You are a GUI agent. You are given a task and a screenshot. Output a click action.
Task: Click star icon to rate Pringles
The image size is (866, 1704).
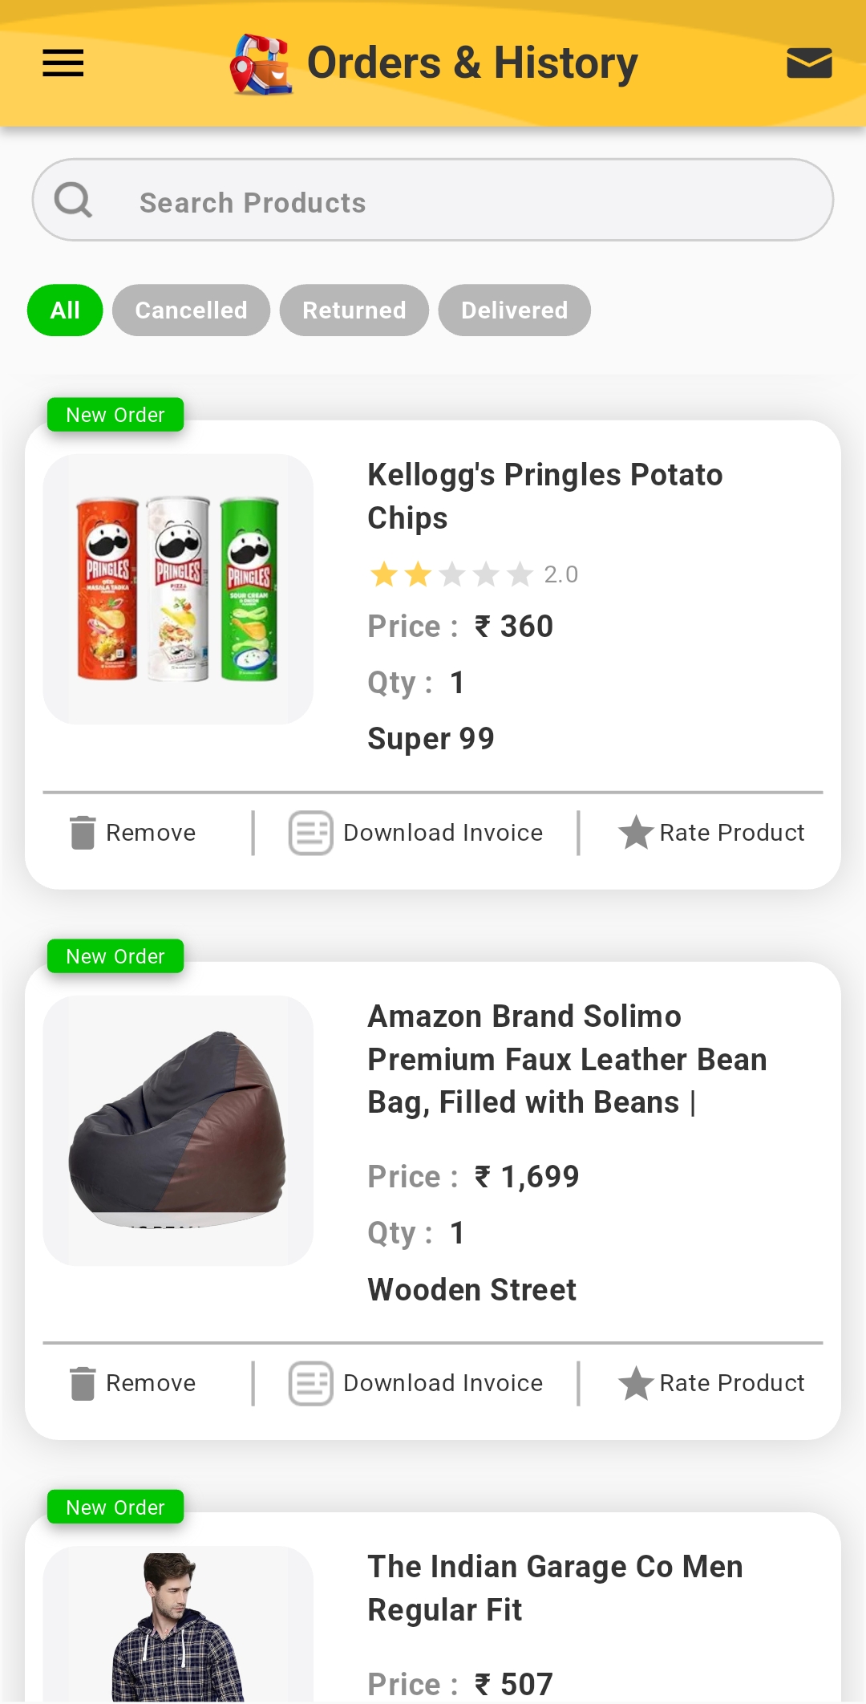pos(636,832)
